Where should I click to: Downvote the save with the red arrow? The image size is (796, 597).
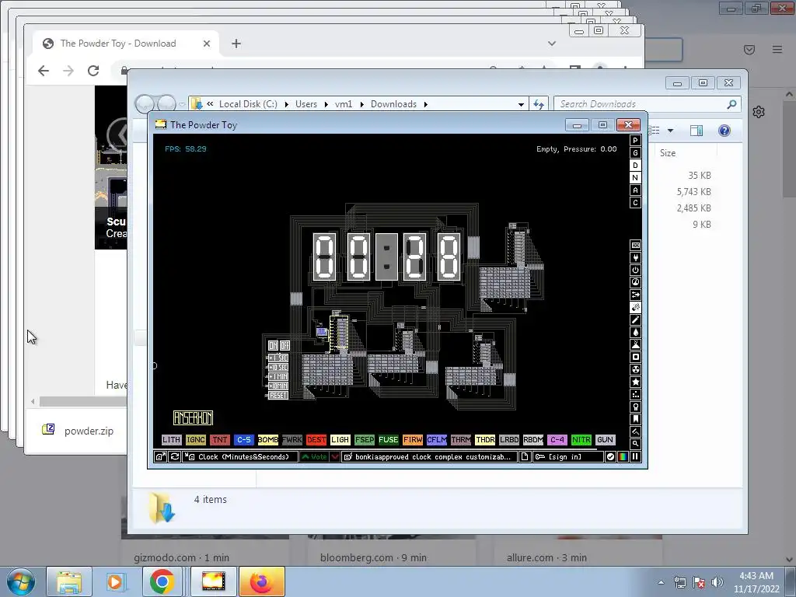tap(335, 457)
